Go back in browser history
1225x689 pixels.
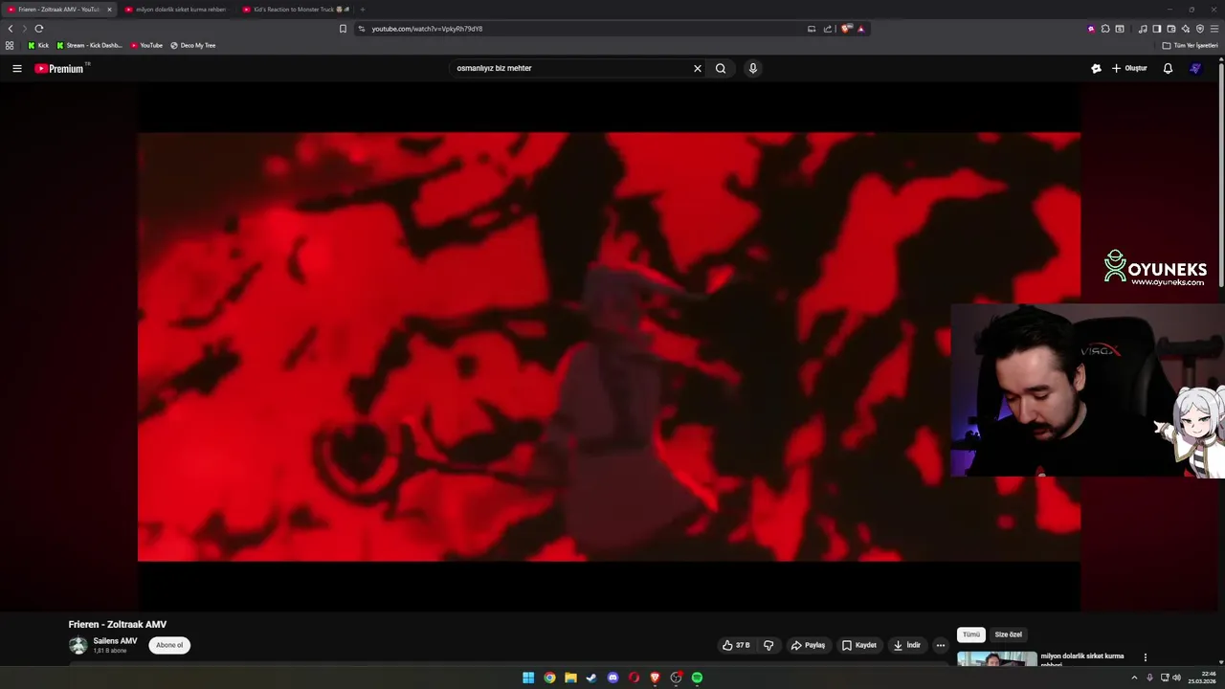11,29
